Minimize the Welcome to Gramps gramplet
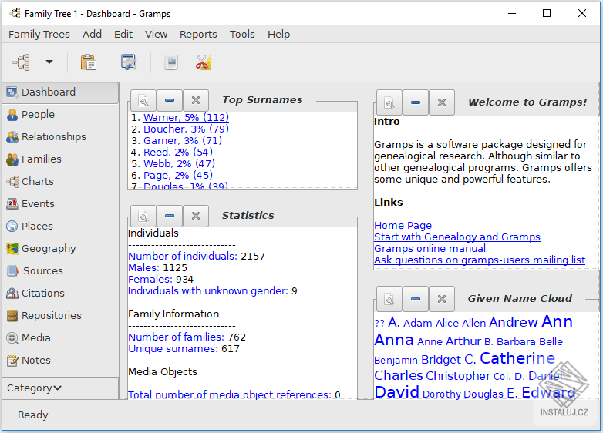The height and width of the screenshot is (433, 603). pos(416,102)
